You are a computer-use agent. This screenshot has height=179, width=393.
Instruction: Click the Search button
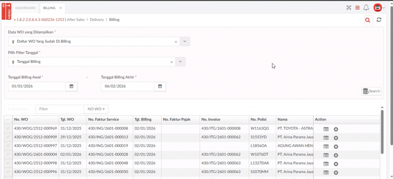(x=371, y=91)
